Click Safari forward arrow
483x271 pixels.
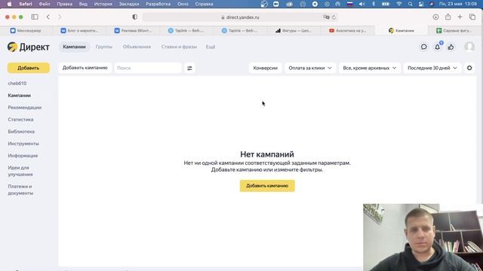coord(60,17)
